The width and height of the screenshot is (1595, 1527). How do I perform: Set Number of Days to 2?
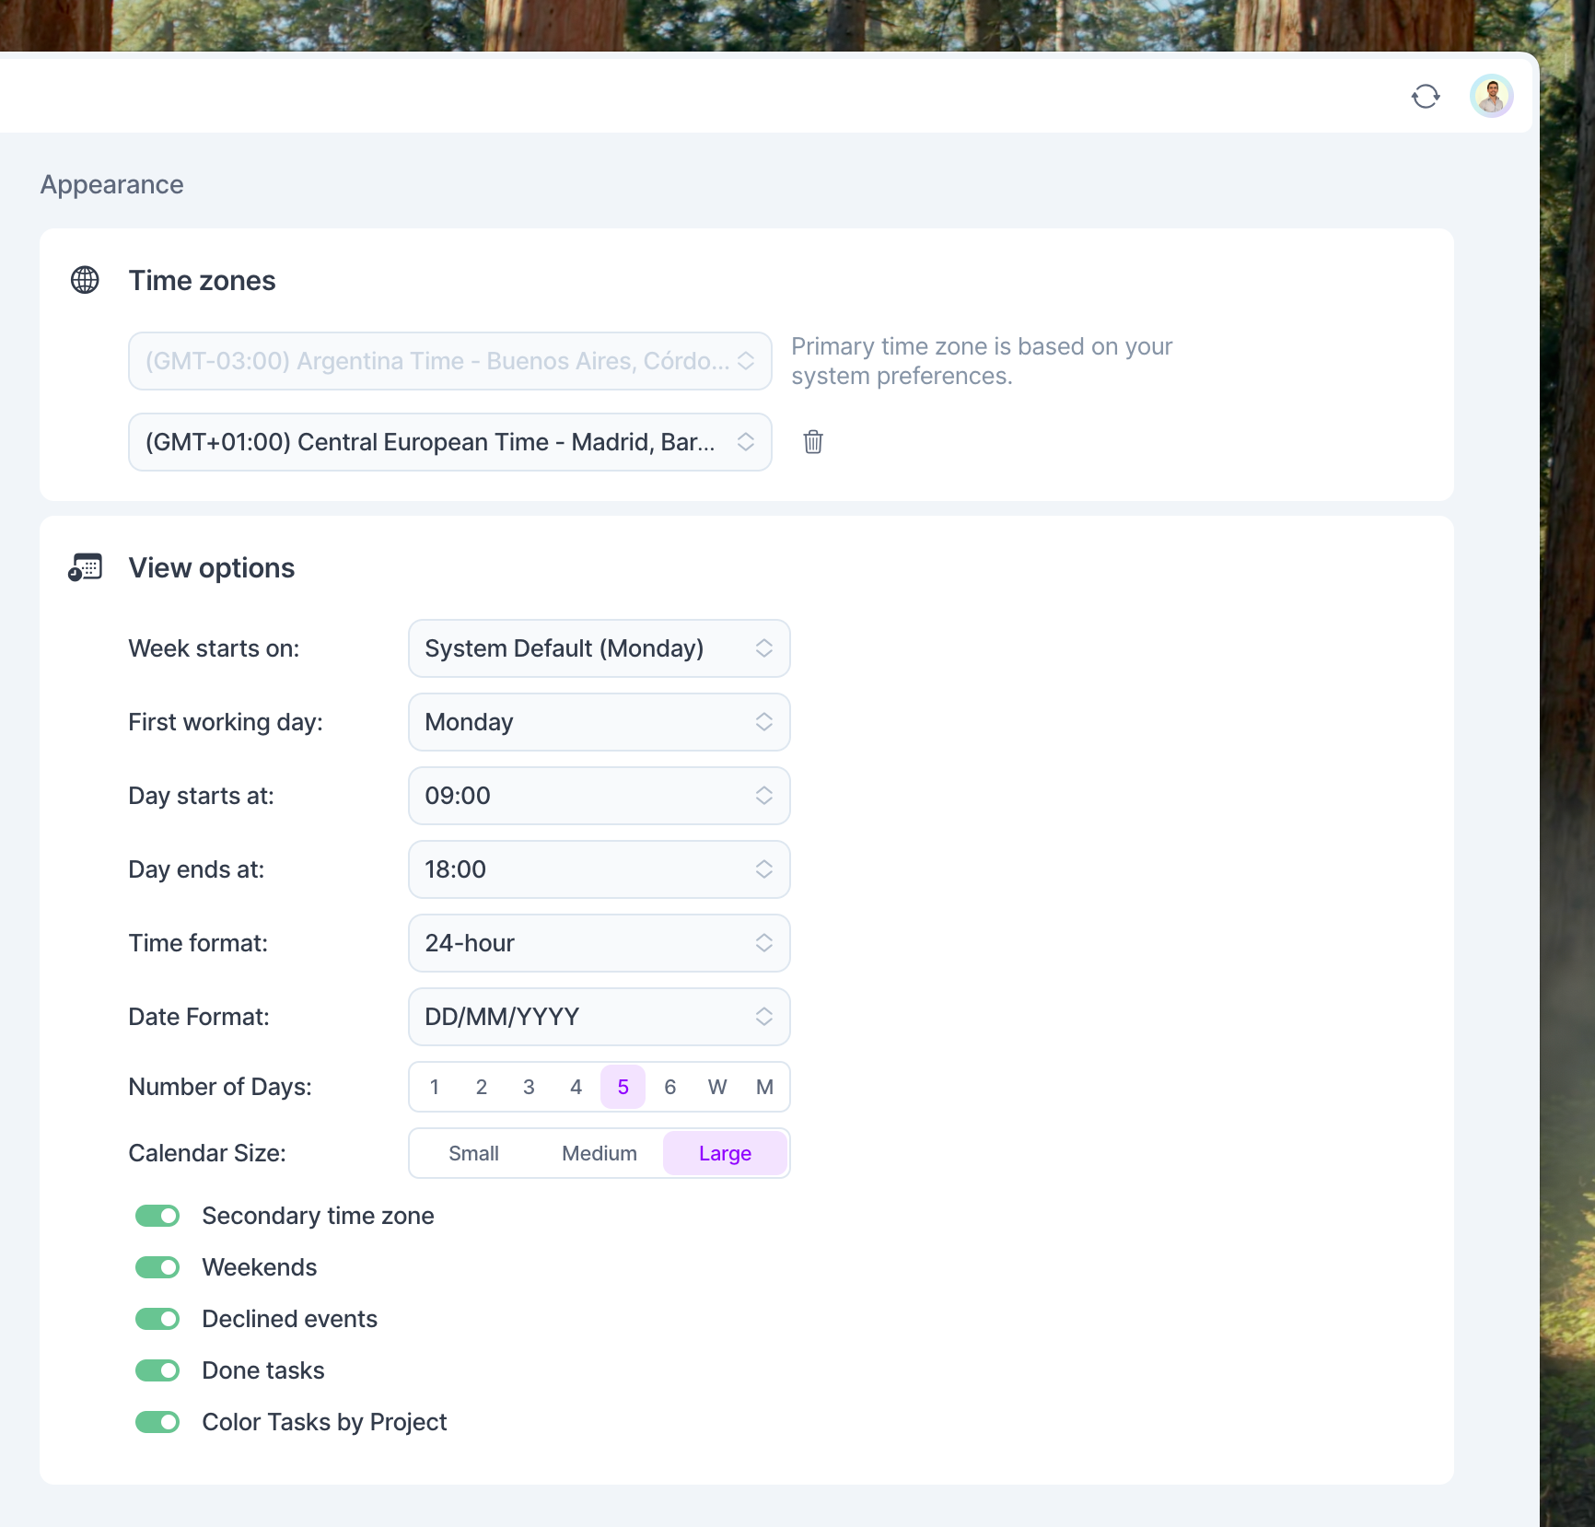tap(482, 1087)
